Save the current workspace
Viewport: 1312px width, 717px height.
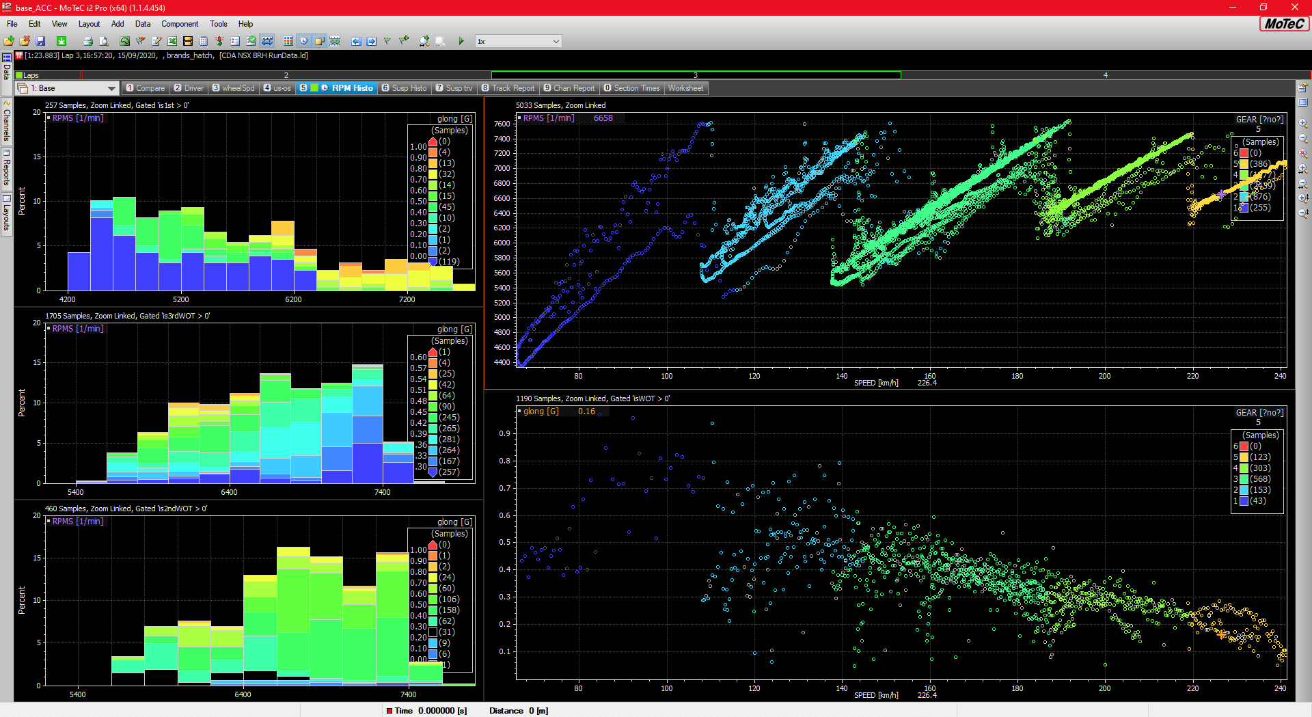(x=40, y=41)
